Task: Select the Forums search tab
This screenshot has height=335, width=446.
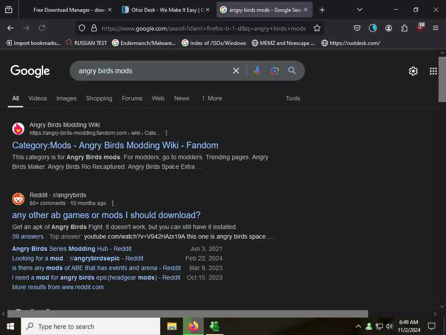Action: (x=132, y=98)
